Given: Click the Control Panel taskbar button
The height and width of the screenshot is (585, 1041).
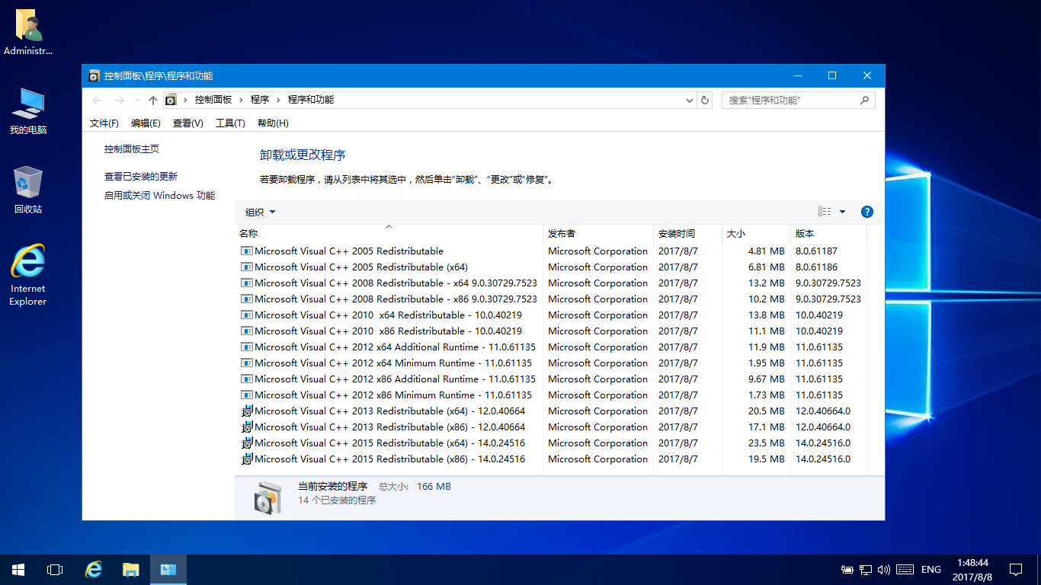Looking at the screenshot, I should point(168,569).
